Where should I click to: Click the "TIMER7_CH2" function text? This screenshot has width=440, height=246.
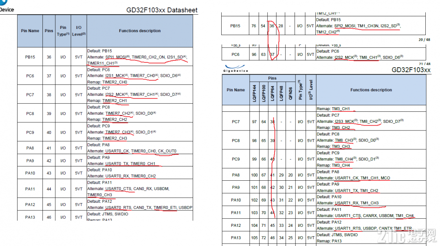(118, 113)
